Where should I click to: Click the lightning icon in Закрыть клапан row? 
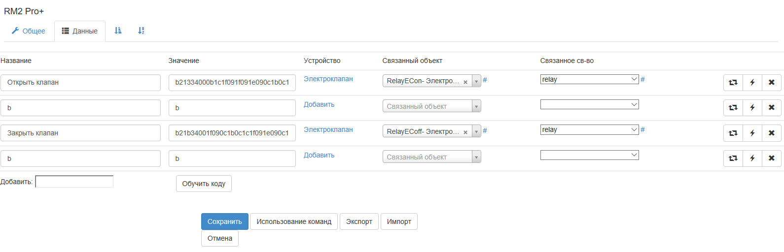(752, 133)
